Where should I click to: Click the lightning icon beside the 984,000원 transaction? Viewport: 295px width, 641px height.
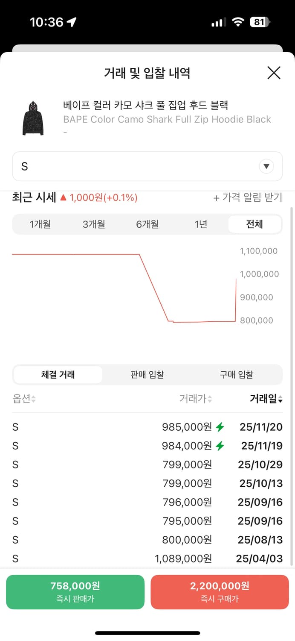point(220,446)
